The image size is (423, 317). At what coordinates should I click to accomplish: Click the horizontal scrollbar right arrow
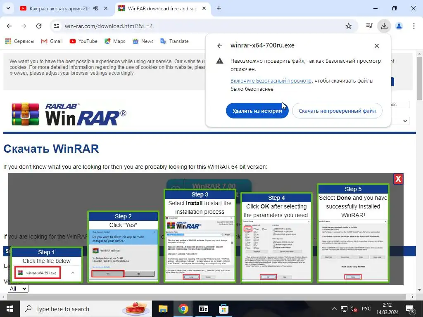coord(413,297)
